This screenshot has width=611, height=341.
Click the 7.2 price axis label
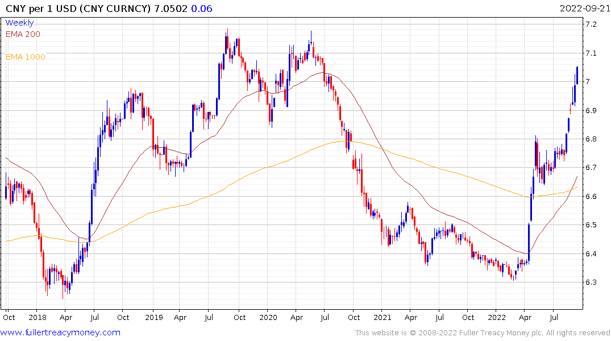[591, 24]
